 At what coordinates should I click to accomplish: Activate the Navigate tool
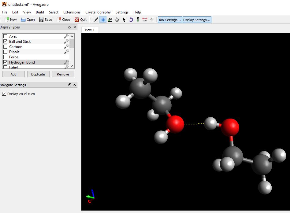103,20
